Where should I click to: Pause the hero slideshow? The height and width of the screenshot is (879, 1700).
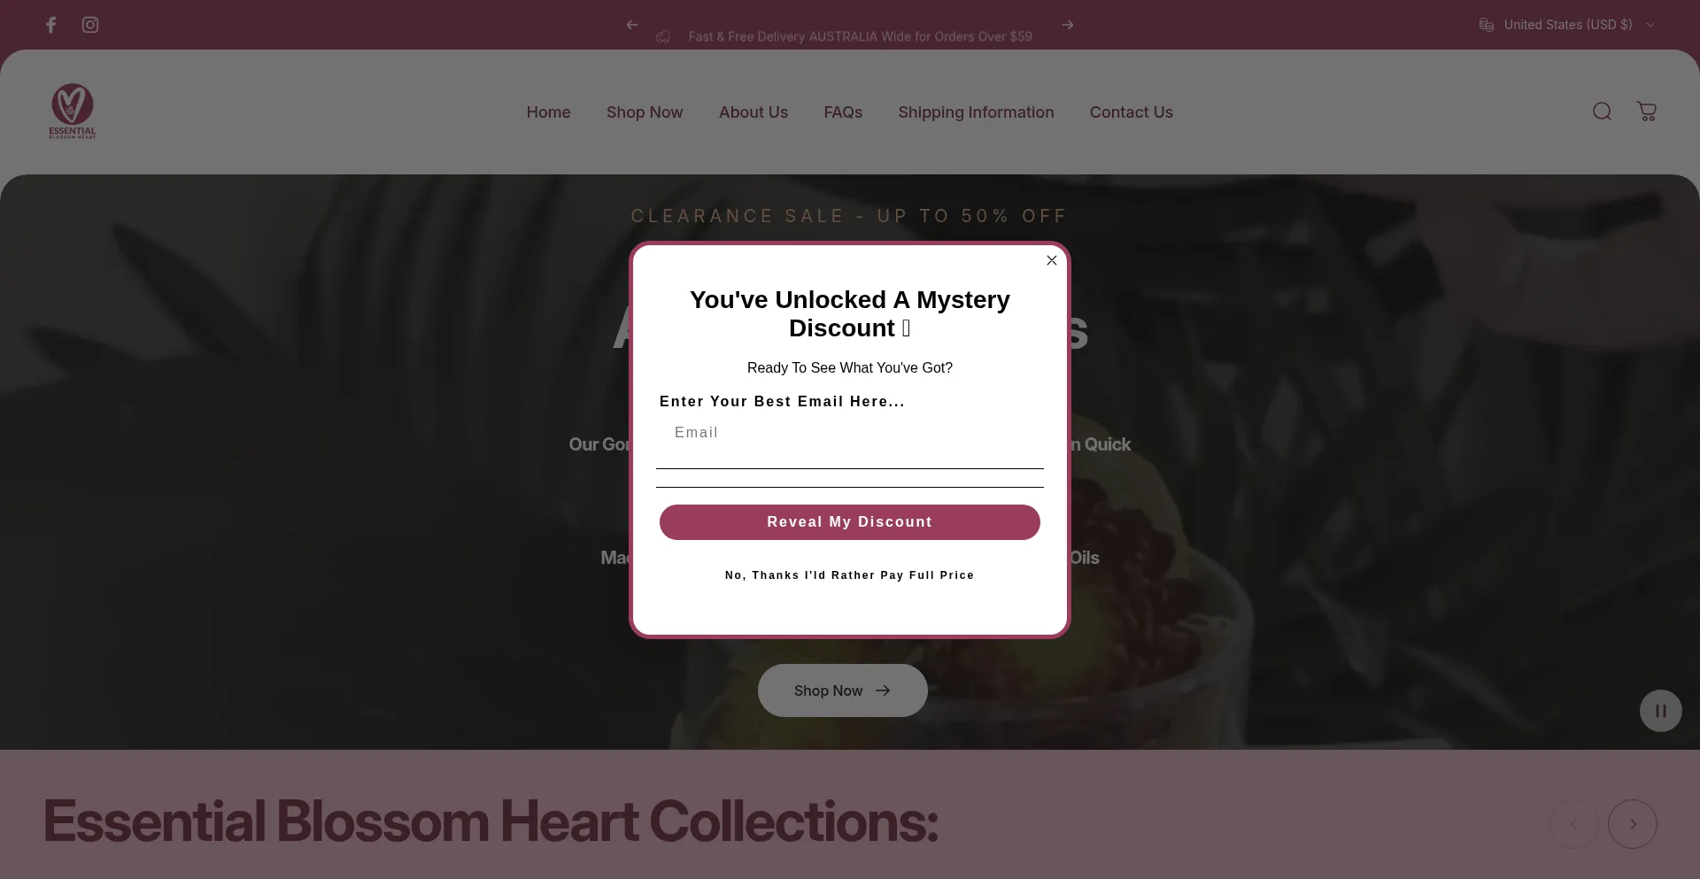[1661, 711]
